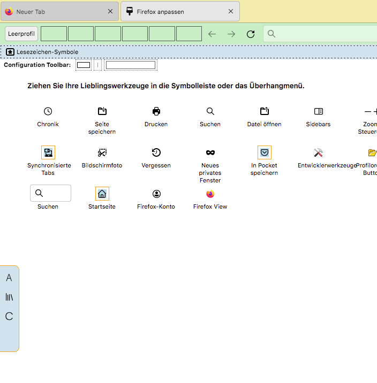The image size is (377, 383).
Task: Click the Chronik clock icon
Action: pyautogui.click(x=48, y=111)
